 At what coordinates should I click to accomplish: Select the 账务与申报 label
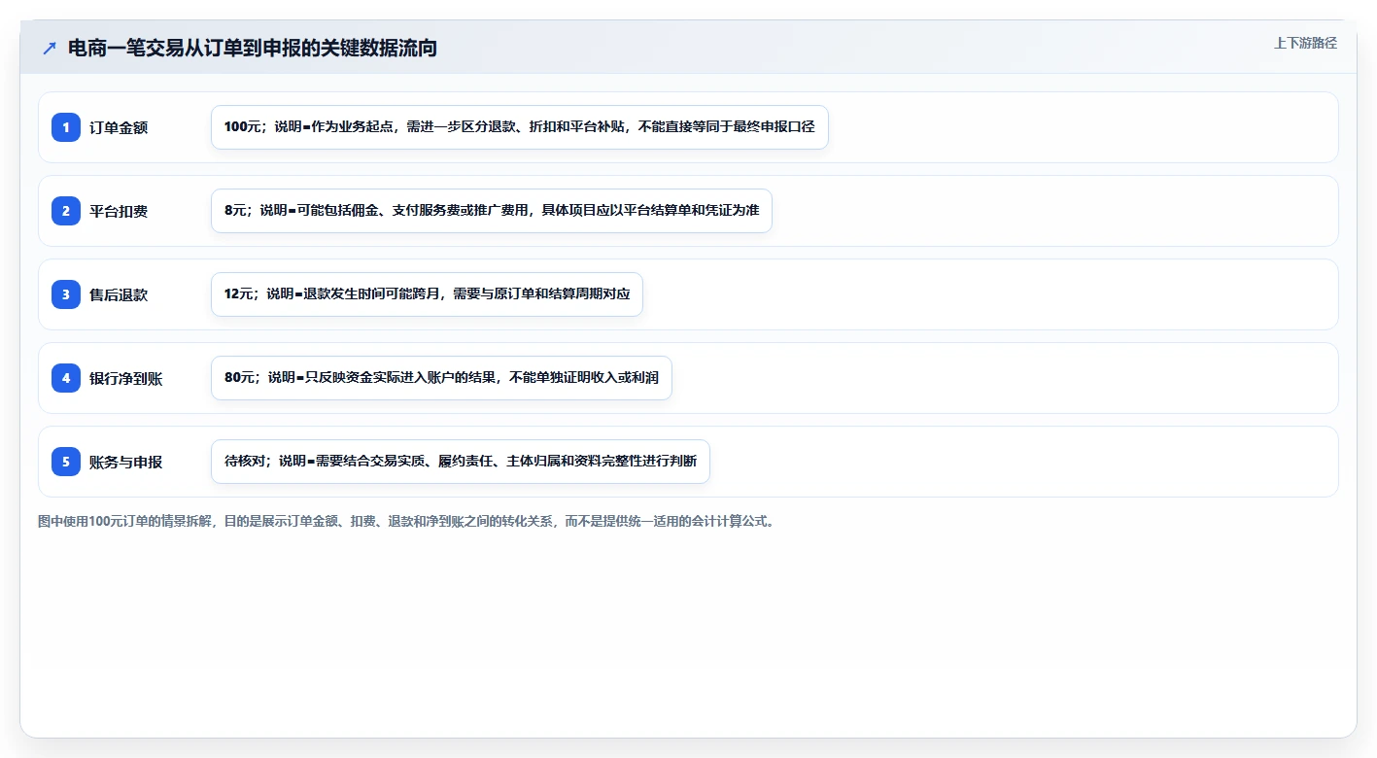125,462
